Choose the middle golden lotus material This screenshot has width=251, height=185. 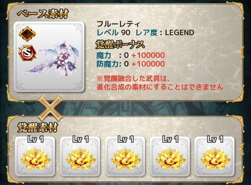click(x=125, y=156)
